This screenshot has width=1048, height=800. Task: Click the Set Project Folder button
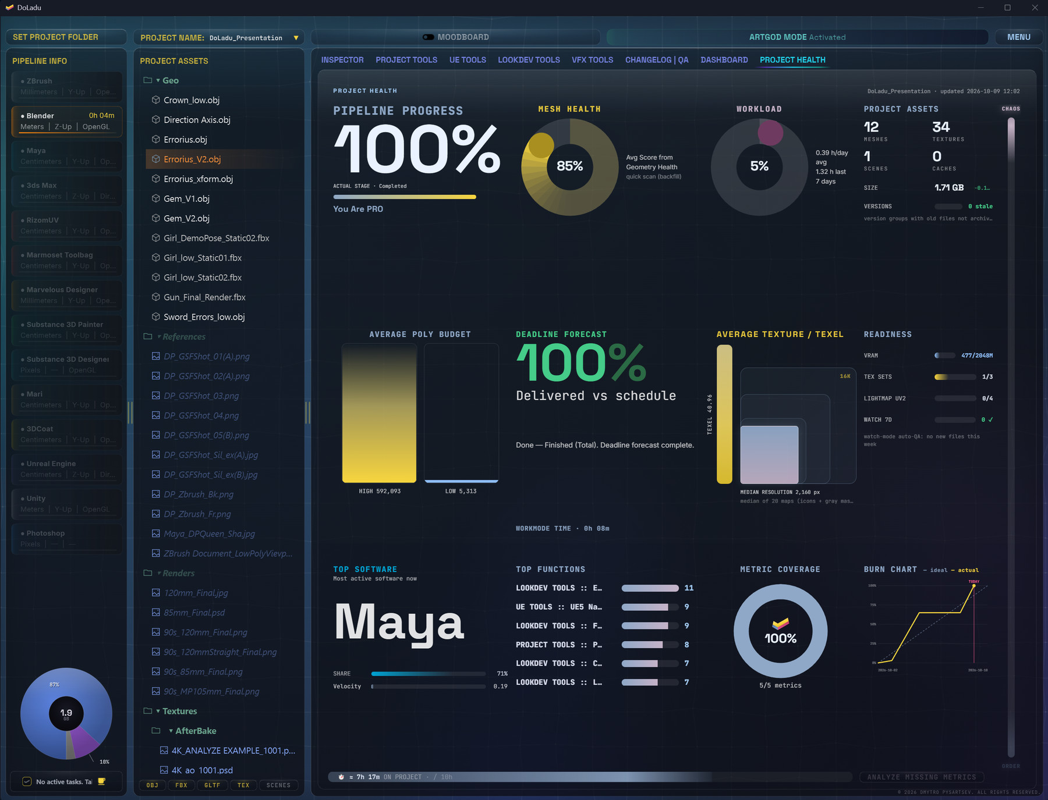pyautogui.click(x=66, y=37)
